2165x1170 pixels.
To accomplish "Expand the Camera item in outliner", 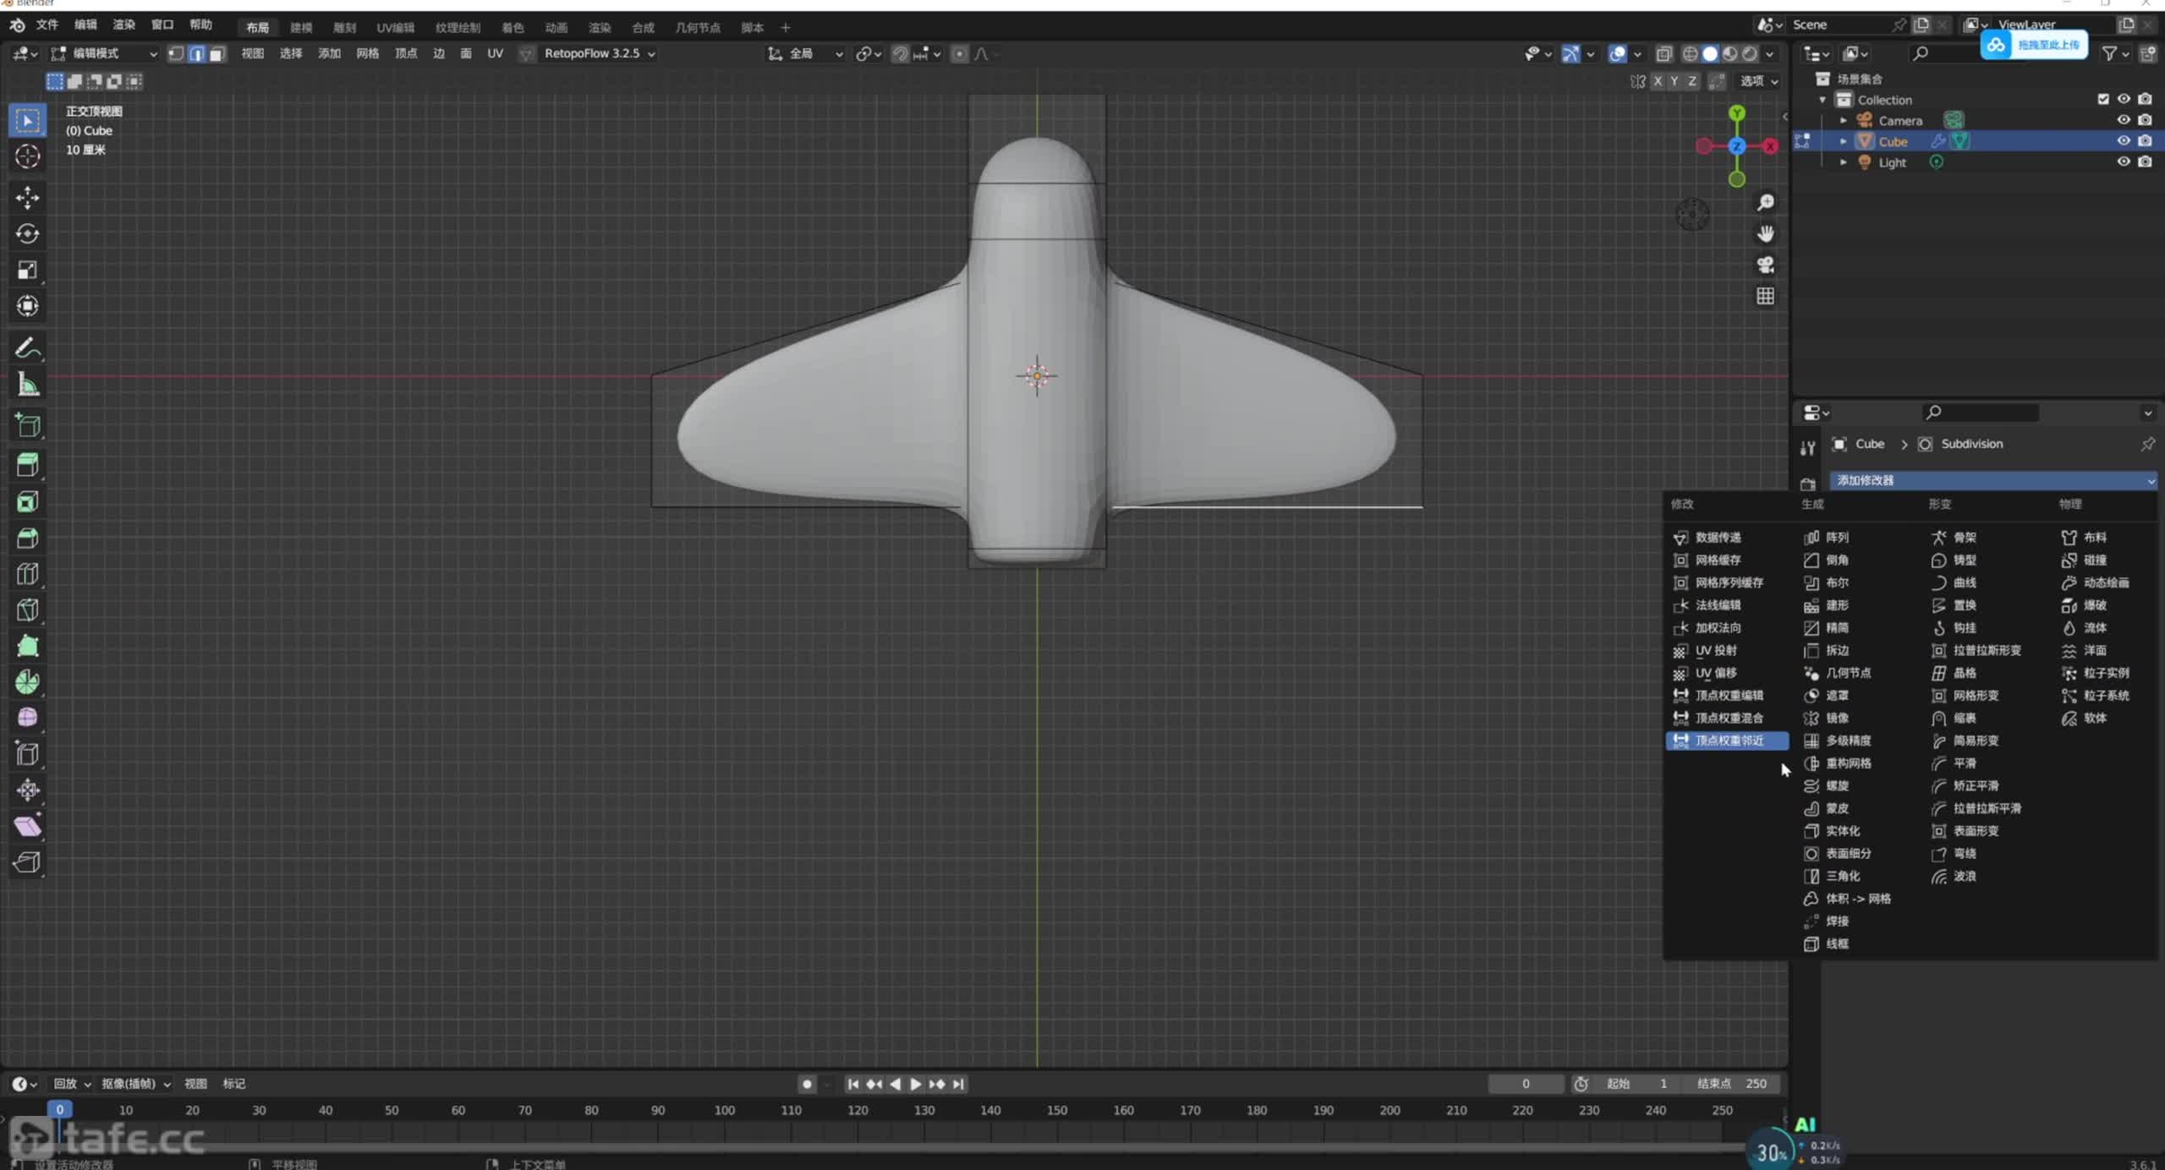I will click(1844, 120).
